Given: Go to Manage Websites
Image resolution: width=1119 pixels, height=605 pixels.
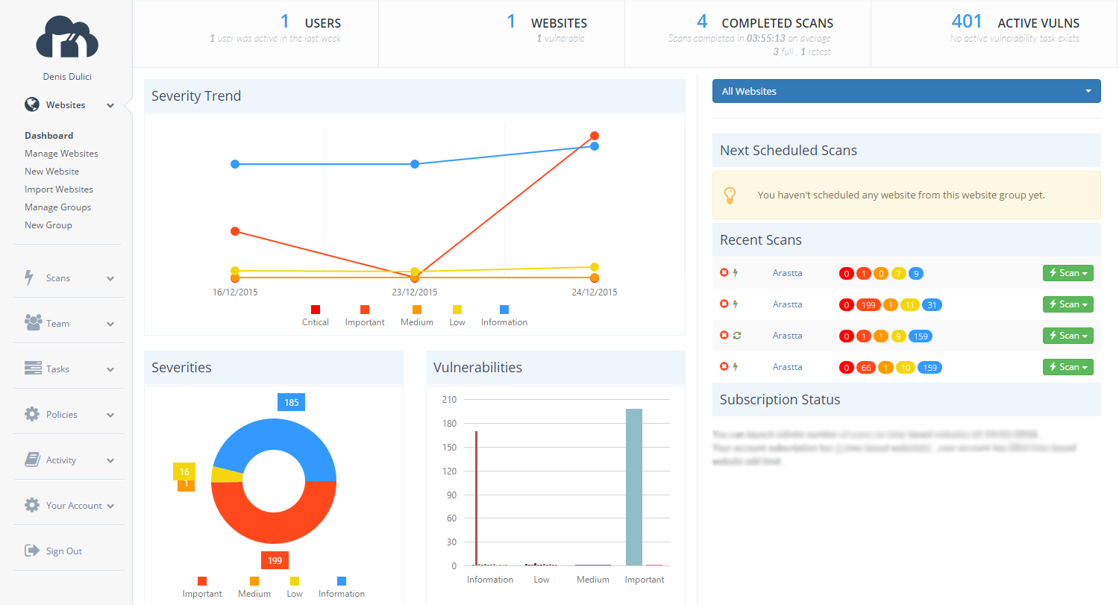Looking at the screenshot, I should point(61,154).
